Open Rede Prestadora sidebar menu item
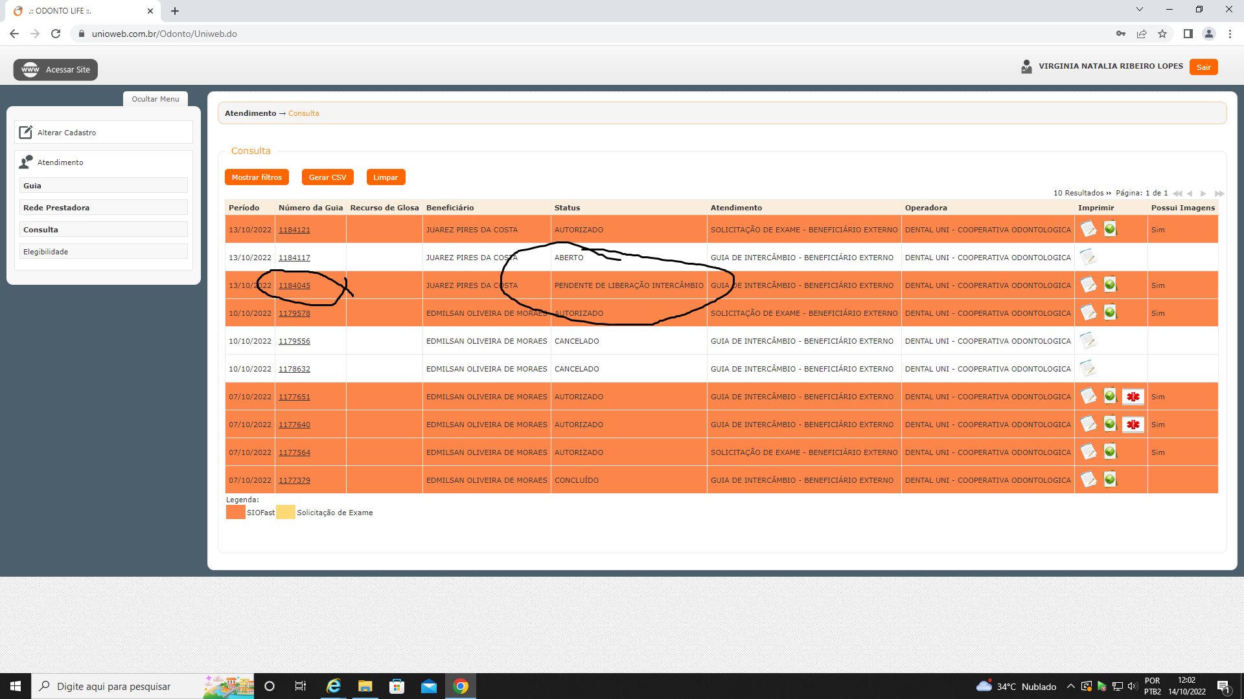Viewport: 1244px width, 699px height. 104,208
